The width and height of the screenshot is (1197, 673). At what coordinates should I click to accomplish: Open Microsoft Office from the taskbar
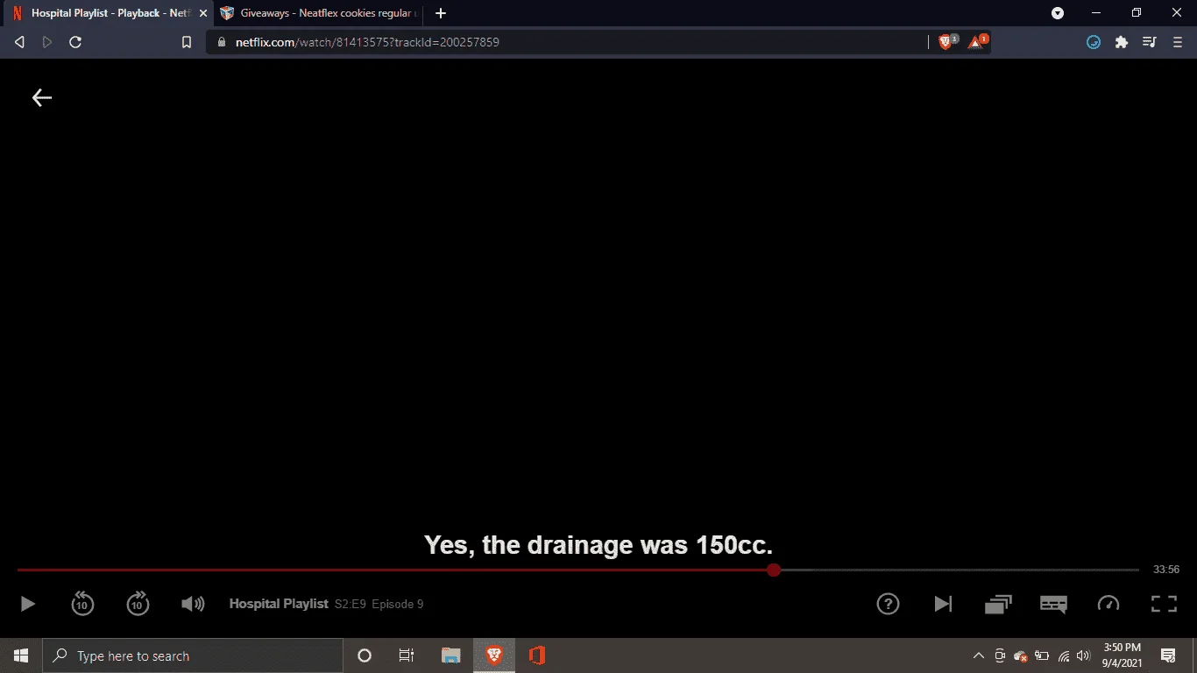tap(537, 655)
